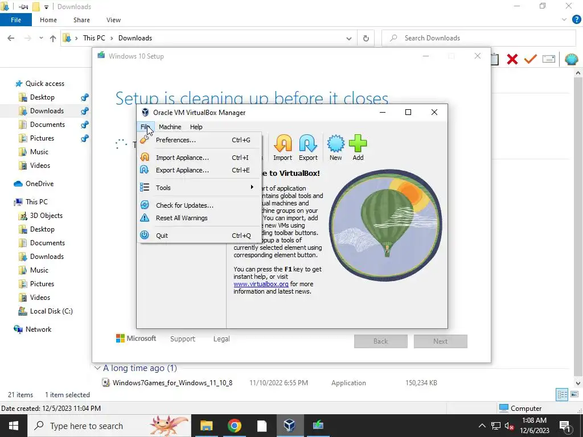Open the Help menu in VirtualBox
Image resolution: width=583 pixels, height=437 pixels.
click(196, 127)
